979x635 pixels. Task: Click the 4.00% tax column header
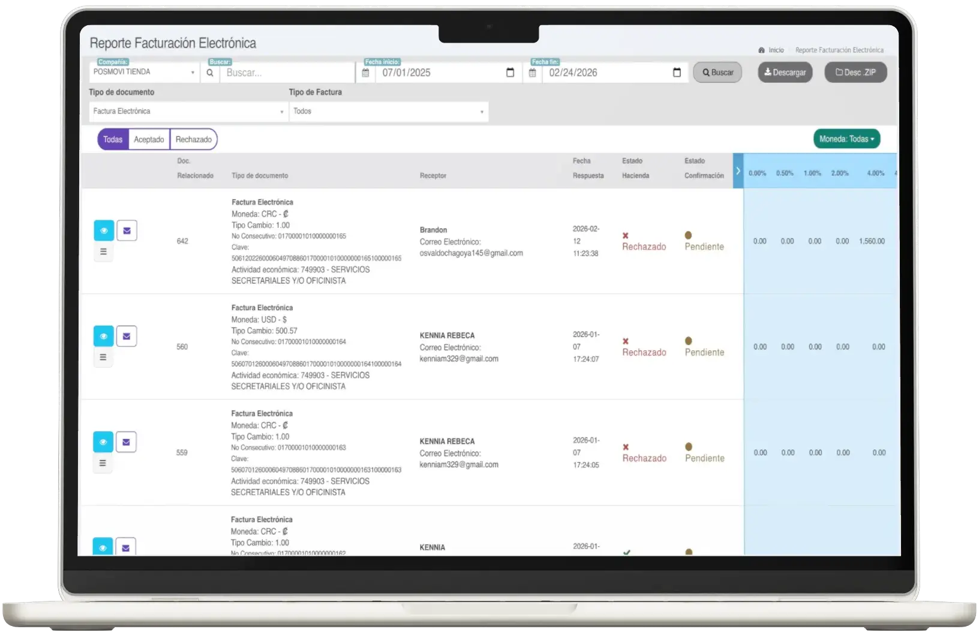coord(875,173)
